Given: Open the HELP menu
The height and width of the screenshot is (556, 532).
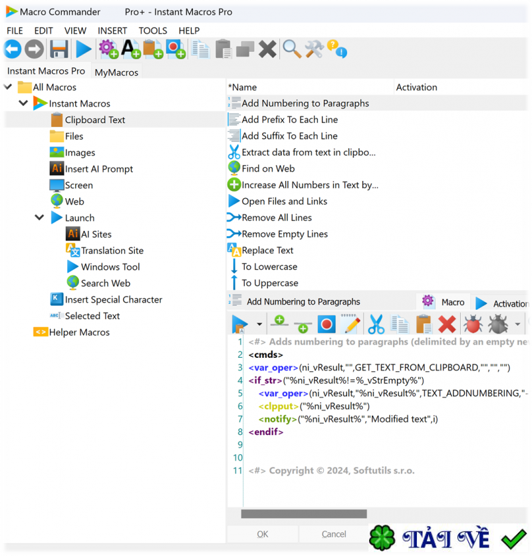Looking at the screenshot, I should point(189,31).
